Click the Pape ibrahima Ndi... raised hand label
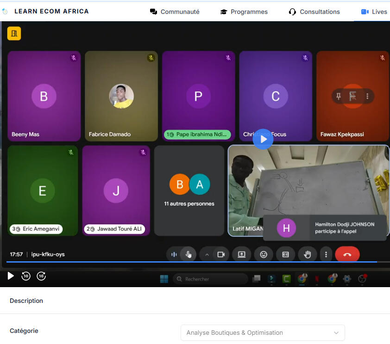 coord(197,135)
